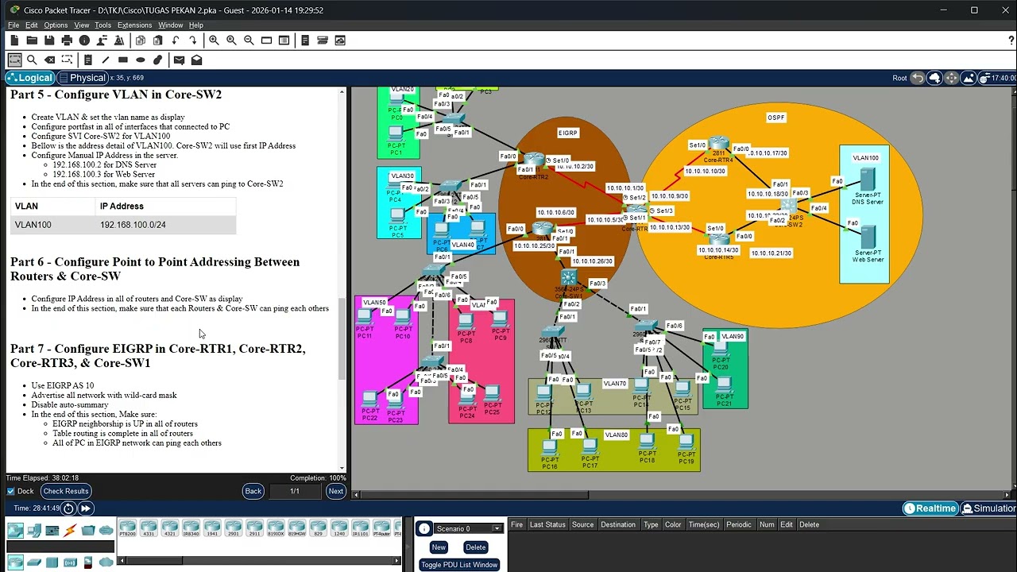Save the project with the floppy disk icon
This screenshot has height=572, width=1017.
click(x=49, y=41)
